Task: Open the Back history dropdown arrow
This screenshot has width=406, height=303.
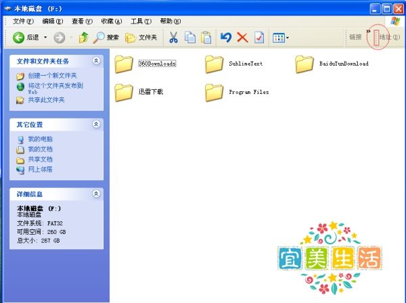Action: (x=45, y=37)
